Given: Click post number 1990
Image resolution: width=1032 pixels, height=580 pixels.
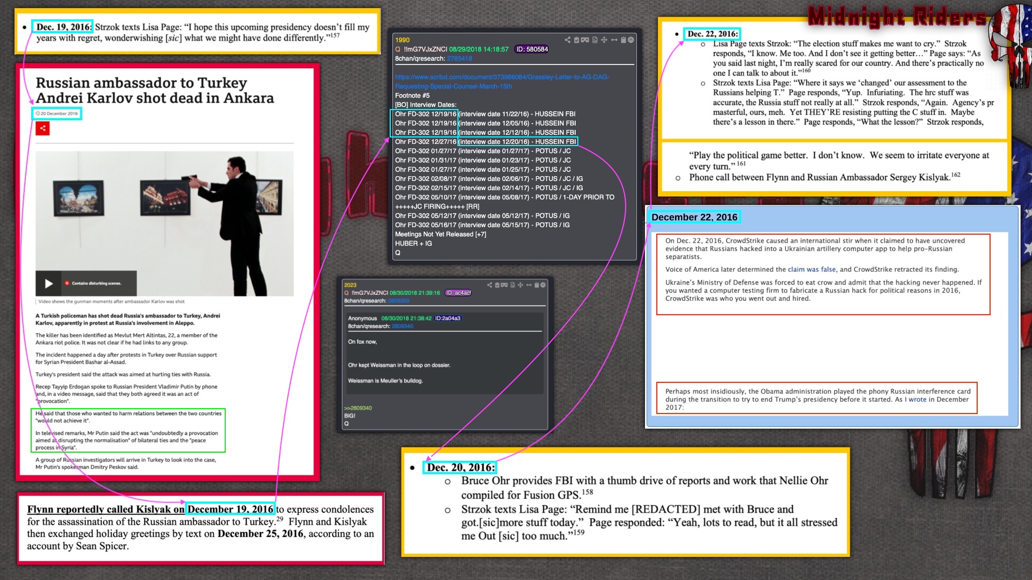Looking at the screenshot, I should [402, 40].
